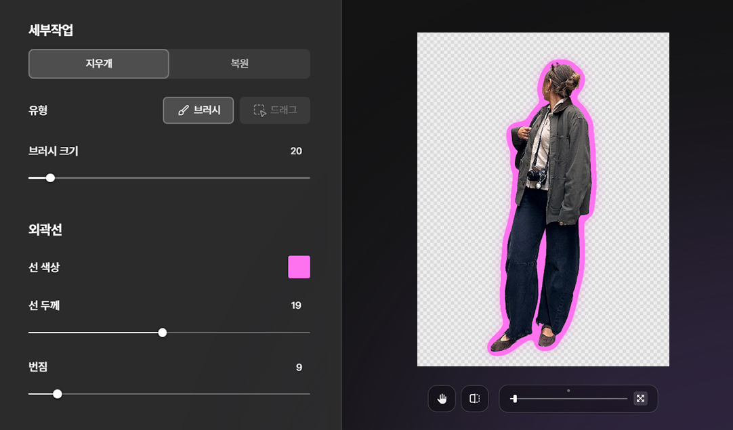
Task: Click the fit-to-screen expand icon
Action: pyautogui.click(x=640, y=399)
